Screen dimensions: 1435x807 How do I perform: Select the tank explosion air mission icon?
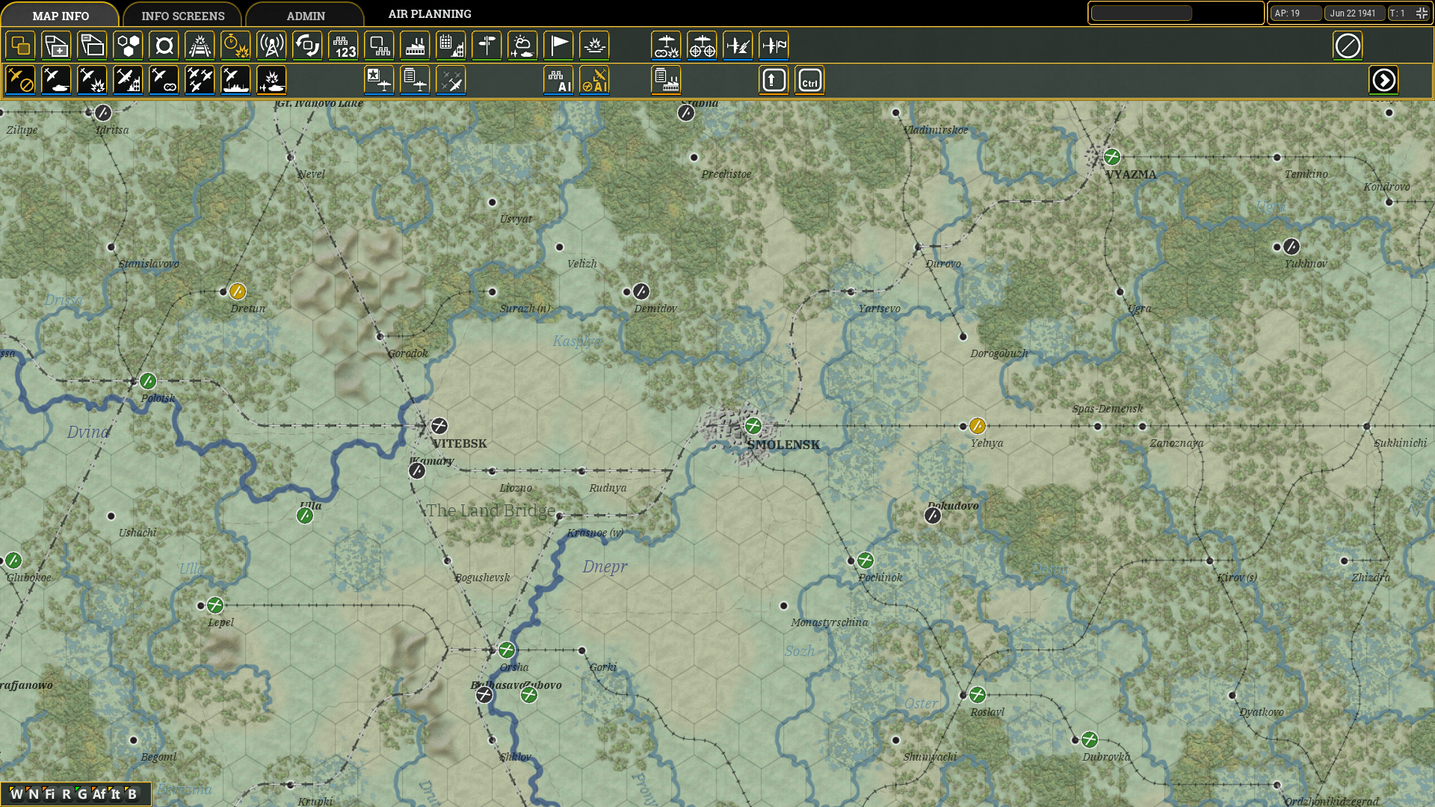271,80
